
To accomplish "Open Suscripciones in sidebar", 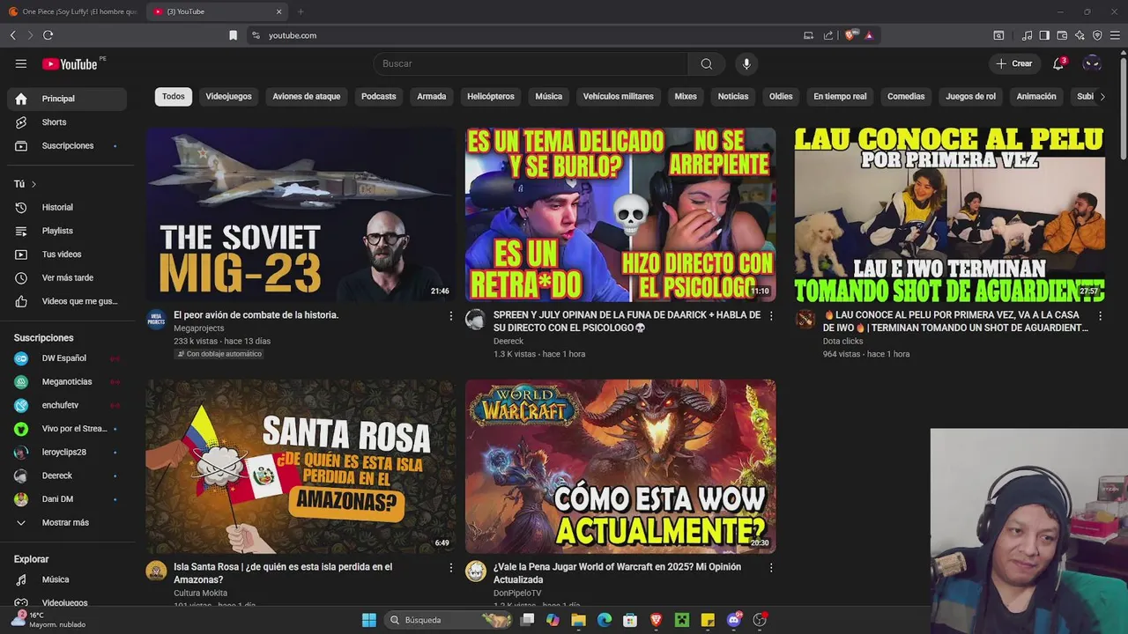I will click(x=67, y=145).
